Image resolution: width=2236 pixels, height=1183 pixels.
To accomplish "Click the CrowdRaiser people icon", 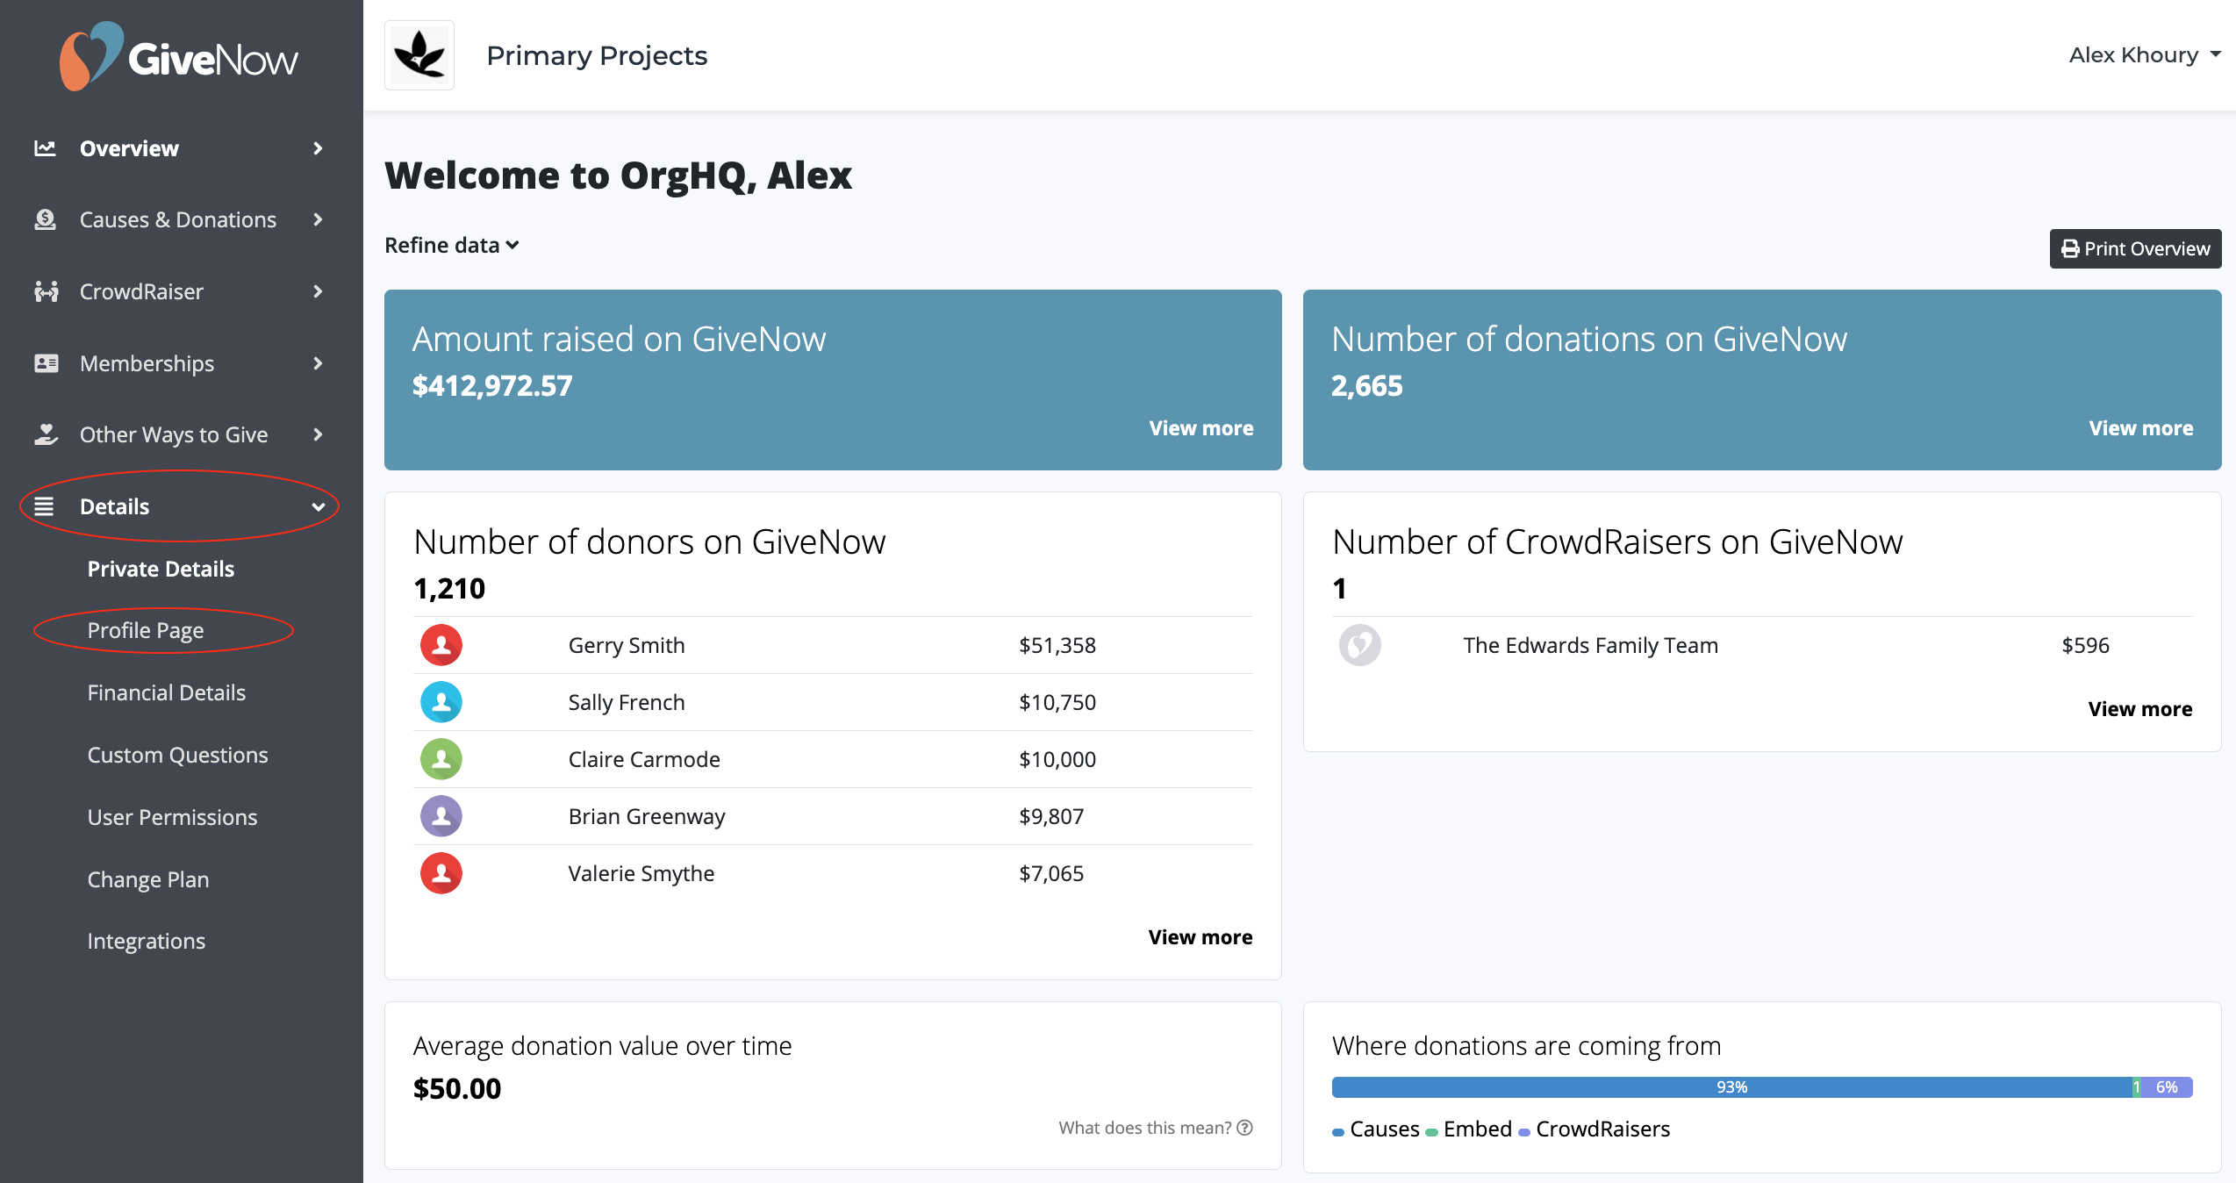I will pyautogui.click(x=46, y=291).
